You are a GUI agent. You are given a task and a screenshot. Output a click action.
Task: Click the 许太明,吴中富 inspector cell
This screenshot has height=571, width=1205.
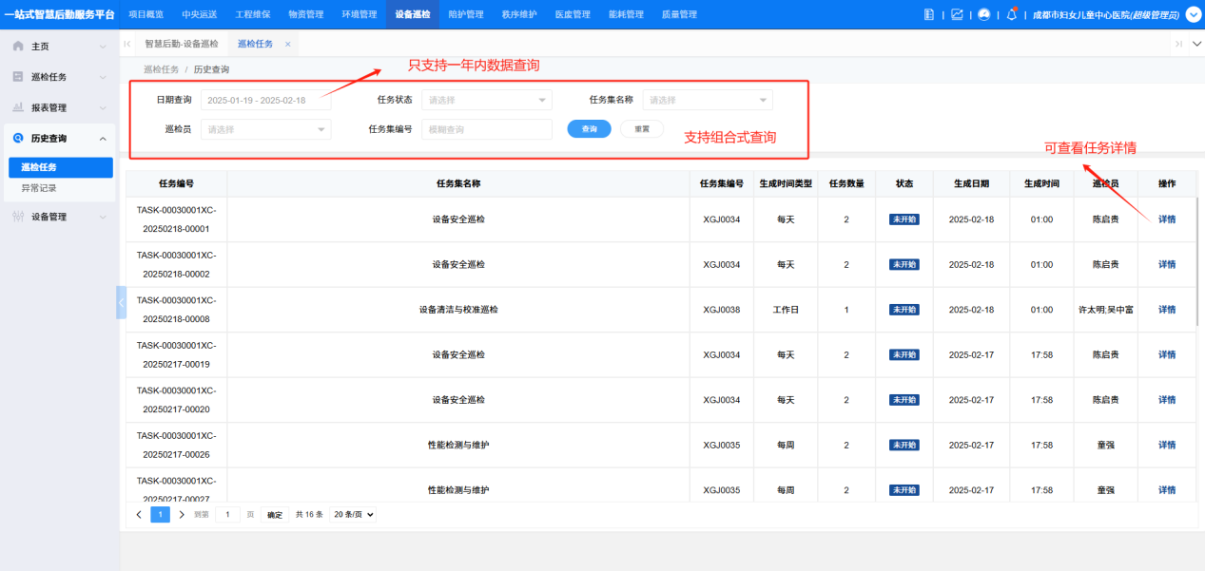(x=1105, y=310)
